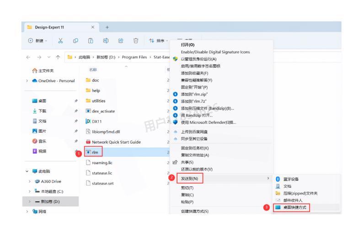
Task: Open 音乐 in the quick access list
Action: point(39,141)
